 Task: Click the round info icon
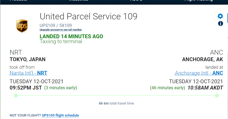point(220,23)
